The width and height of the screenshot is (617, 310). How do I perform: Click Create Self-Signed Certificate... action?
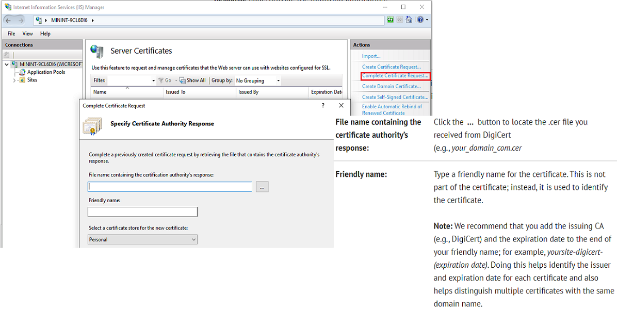[395, 97]
